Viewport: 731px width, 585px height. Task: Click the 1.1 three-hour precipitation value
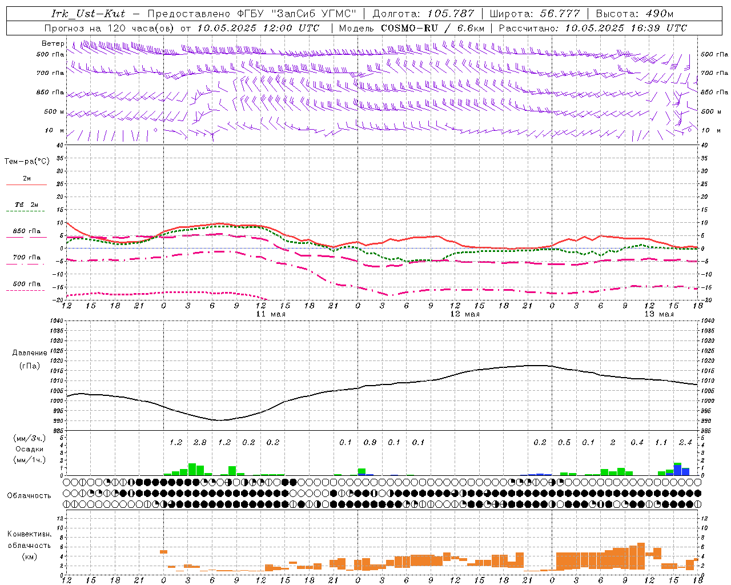click(661, 442)
